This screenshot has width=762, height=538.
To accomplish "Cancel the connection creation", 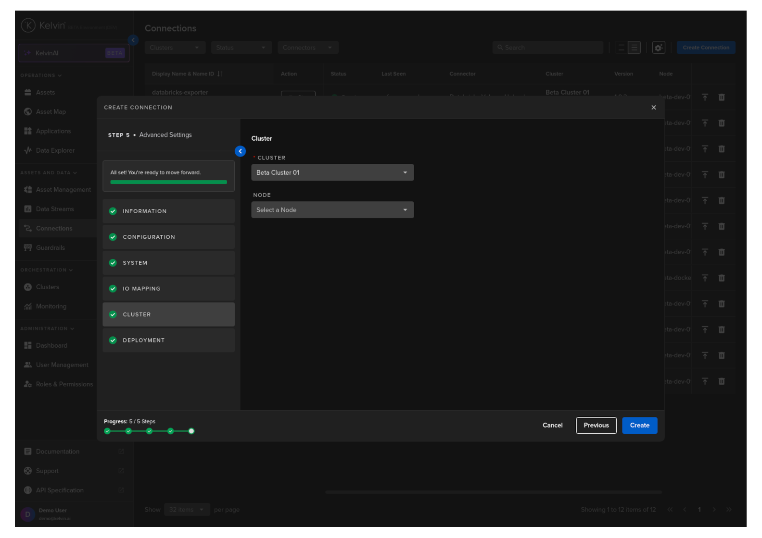I will tap(552, 426).
